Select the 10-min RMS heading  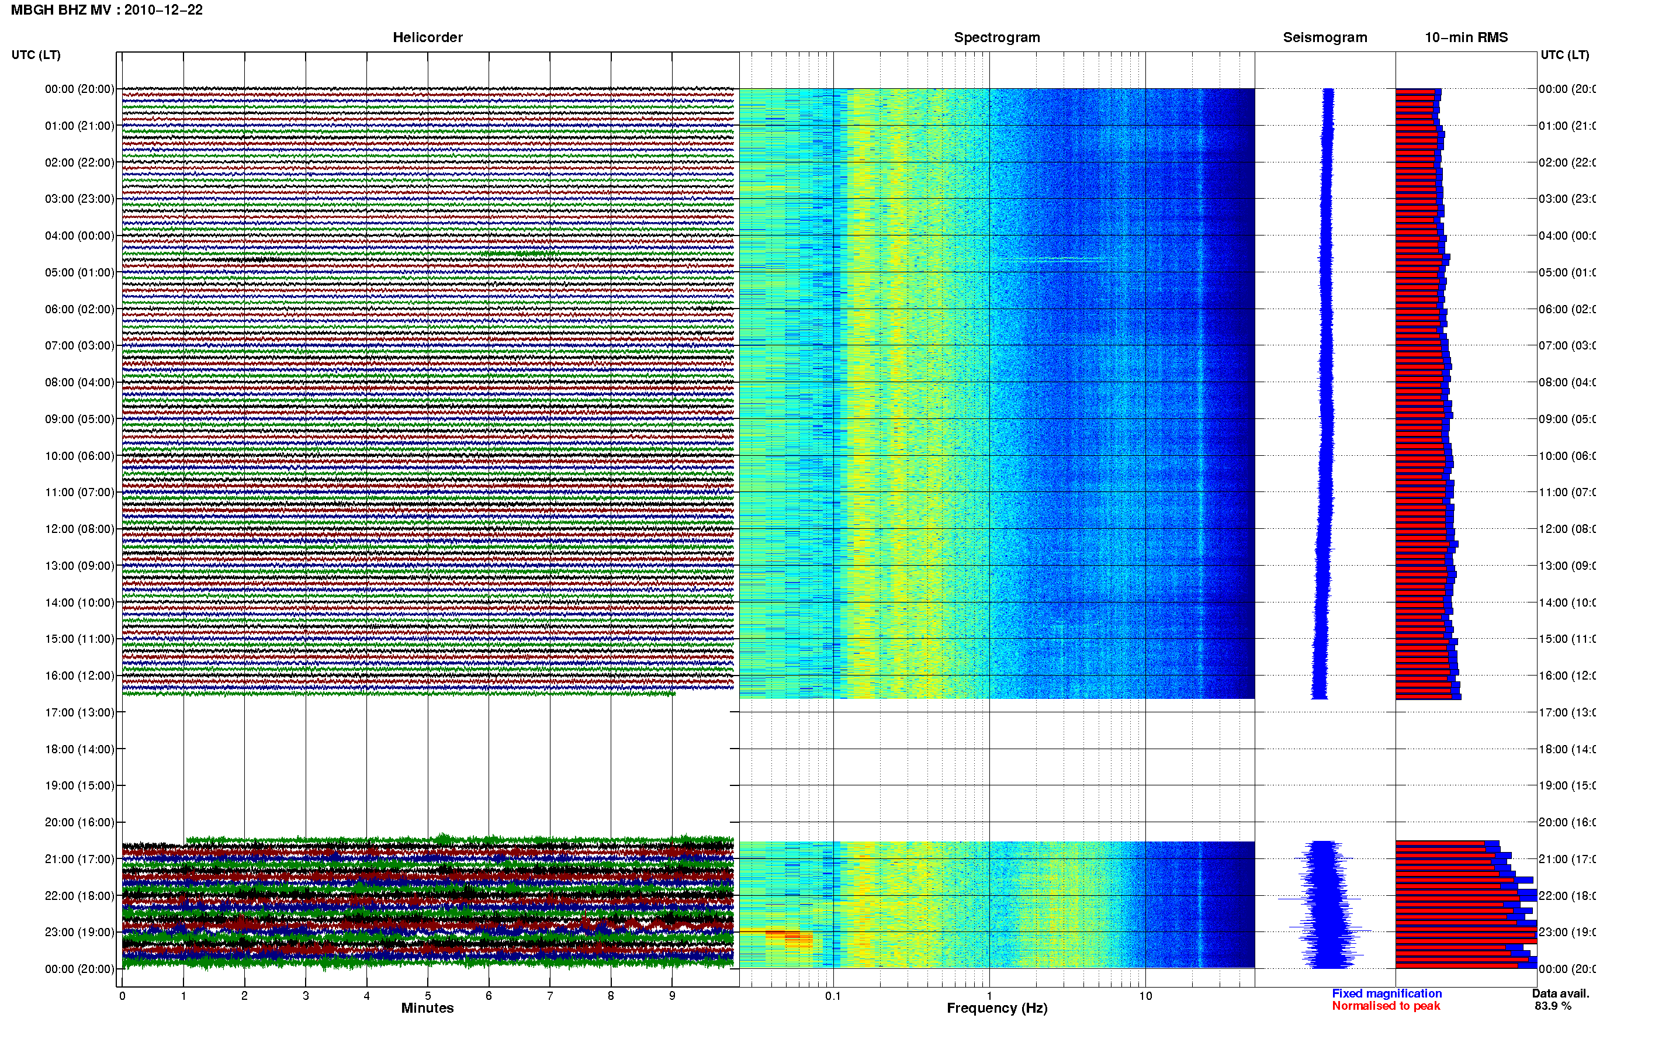coord(1466,37)
